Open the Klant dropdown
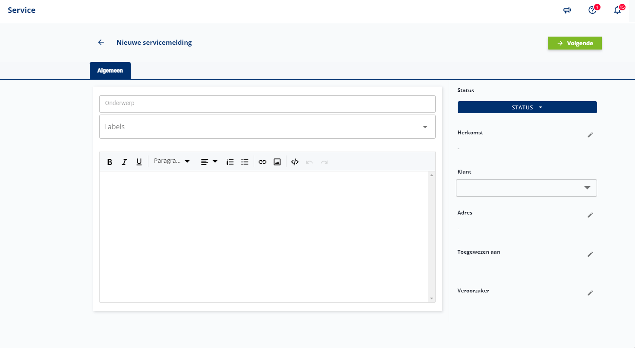 tap(526, 188)
